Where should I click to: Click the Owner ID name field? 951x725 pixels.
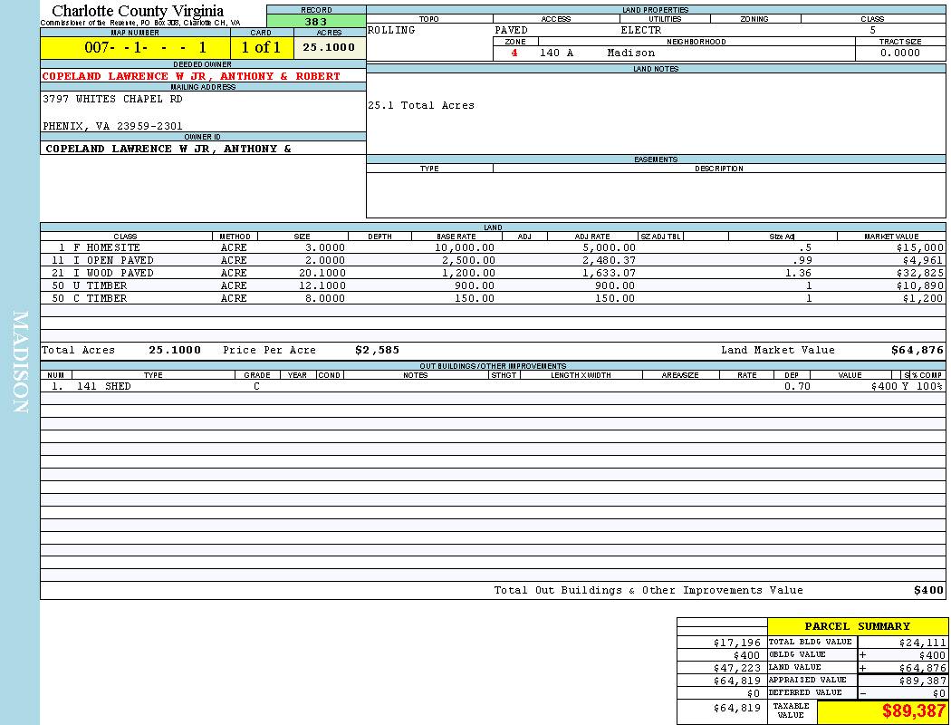click(x=168, y=148)
